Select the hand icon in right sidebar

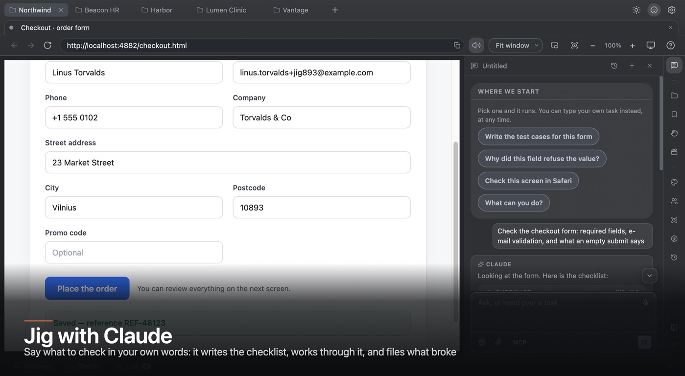(x=674, y=133)
